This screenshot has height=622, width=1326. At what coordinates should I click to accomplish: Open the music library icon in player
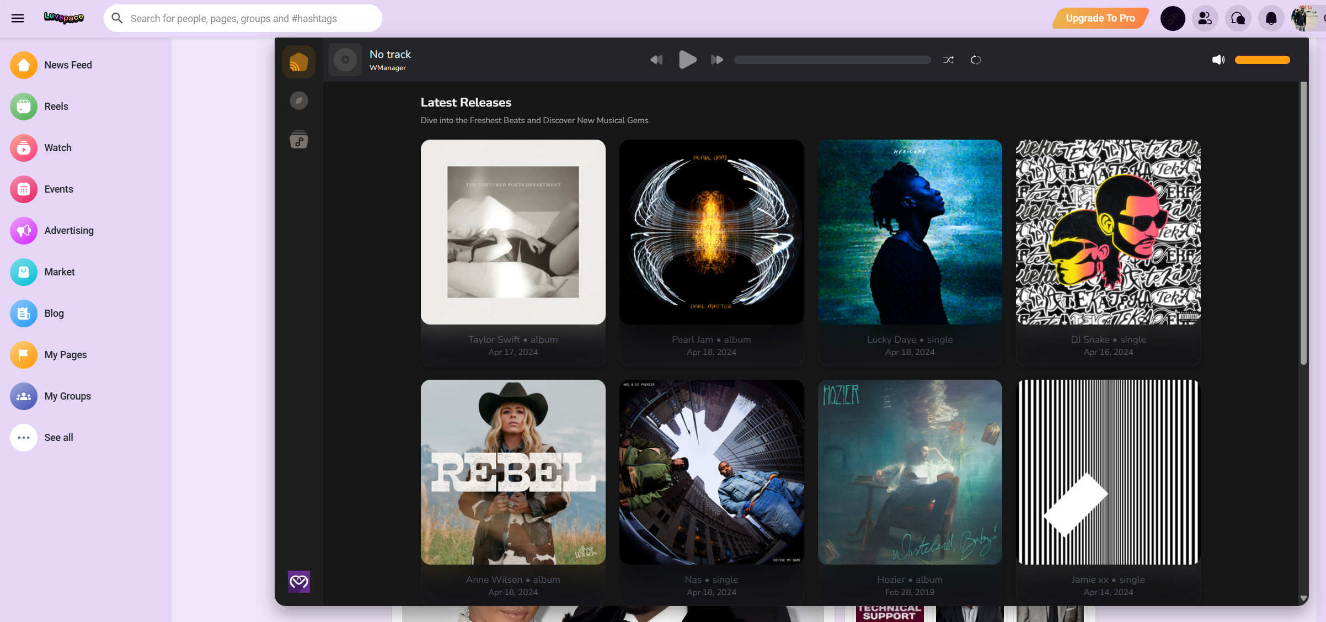click(x=299, y=140)
